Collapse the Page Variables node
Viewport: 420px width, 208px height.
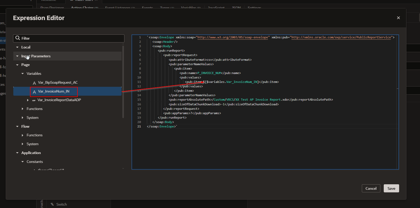tap(22, 74)
